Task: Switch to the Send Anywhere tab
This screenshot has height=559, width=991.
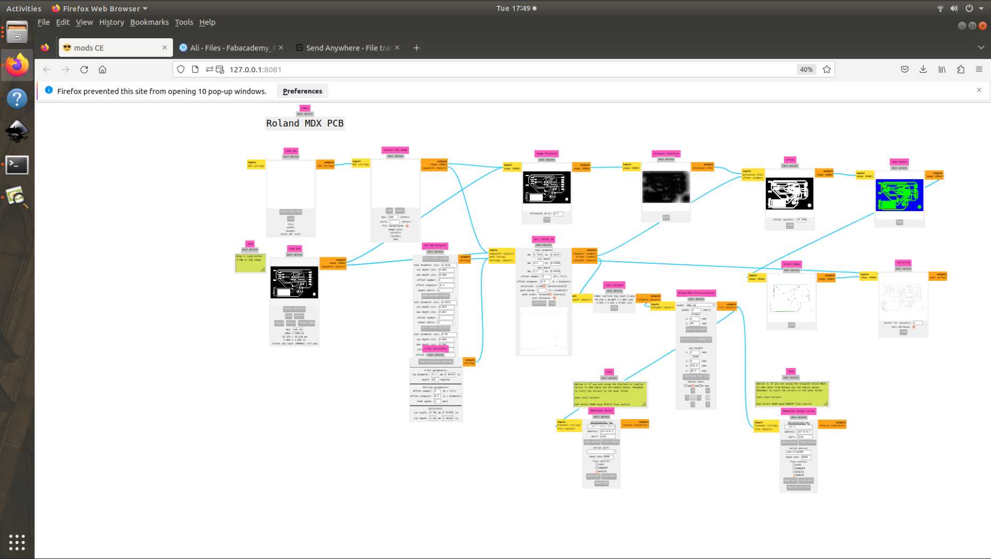Action: pyautogui.click(x=348, y=48)
